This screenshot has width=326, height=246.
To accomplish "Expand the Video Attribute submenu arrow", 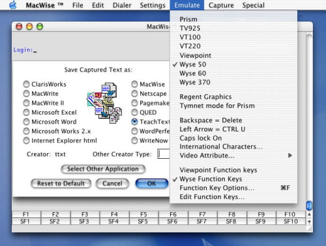I will coord(290,156).
